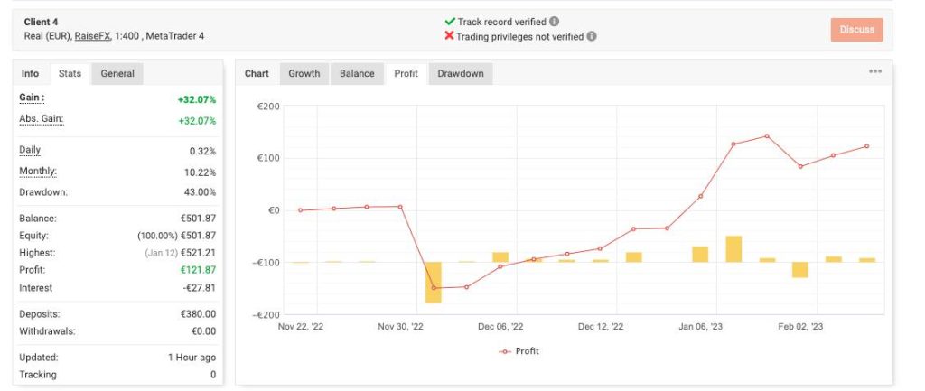This screenshot has height=391, width=925.
Task: Click the Gain value +32.07%
Action: [x=197, y=99]
